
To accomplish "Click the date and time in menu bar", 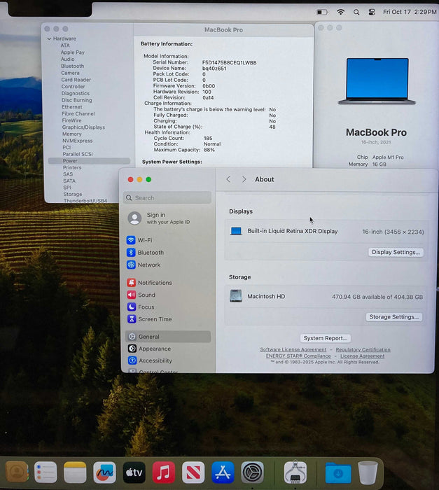I will [410, 12].
